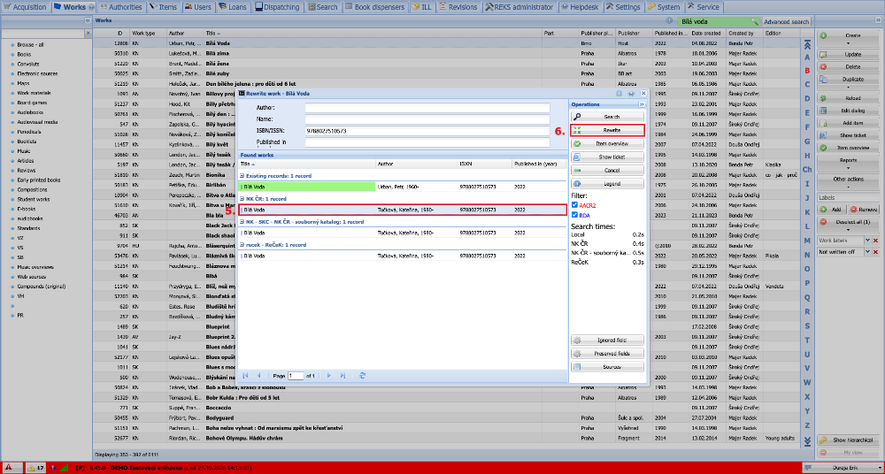This screenshot has width=885, height=474.
Task: Open the Helpdesk tab
Action: point(581,7)
